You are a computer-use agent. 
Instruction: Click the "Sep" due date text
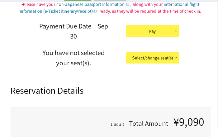coord(103,26)
